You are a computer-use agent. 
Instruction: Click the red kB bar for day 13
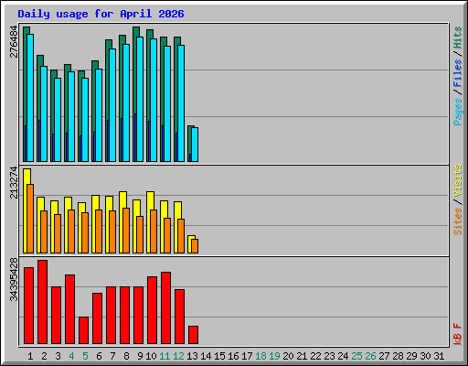pyautogui.click(x=193, y=335)
